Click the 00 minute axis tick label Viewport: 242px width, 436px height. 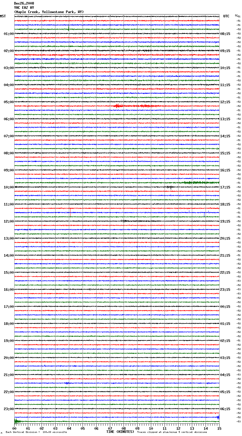point(14,429)
